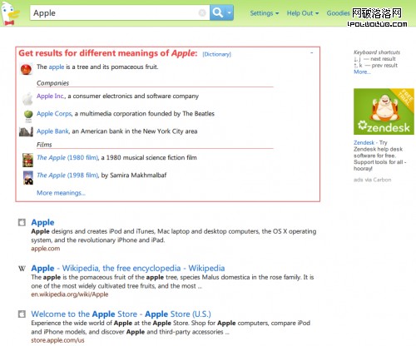This screenshot has width=416, height=346.
Task: Clear the search box with the X icon
Action: (x=202, y=12)
